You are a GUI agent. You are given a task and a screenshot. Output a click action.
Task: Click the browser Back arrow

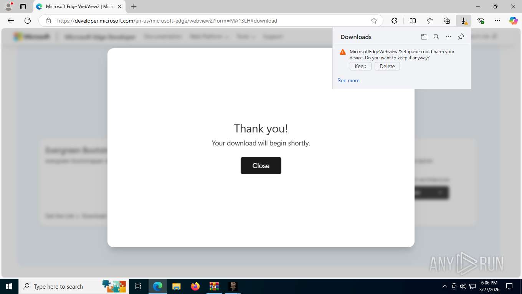11,21
